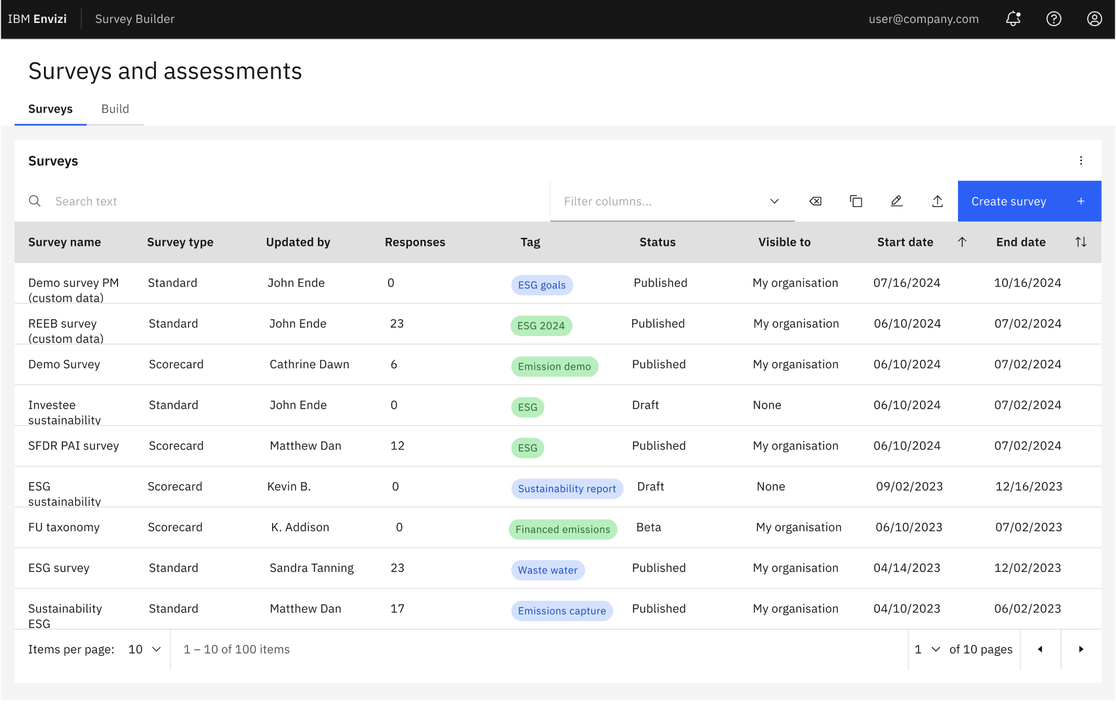Click the Survey name column header
This screenshot has width=1116, height=705.
tap(64, 242)
